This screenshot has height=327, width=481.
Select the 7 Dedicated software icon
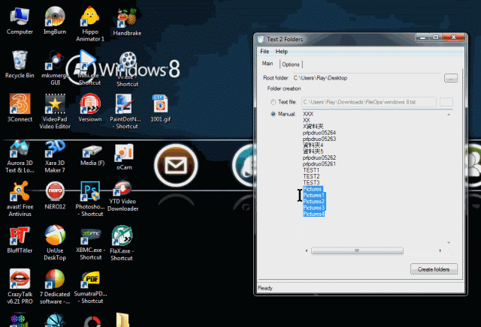tap(55, 286)
